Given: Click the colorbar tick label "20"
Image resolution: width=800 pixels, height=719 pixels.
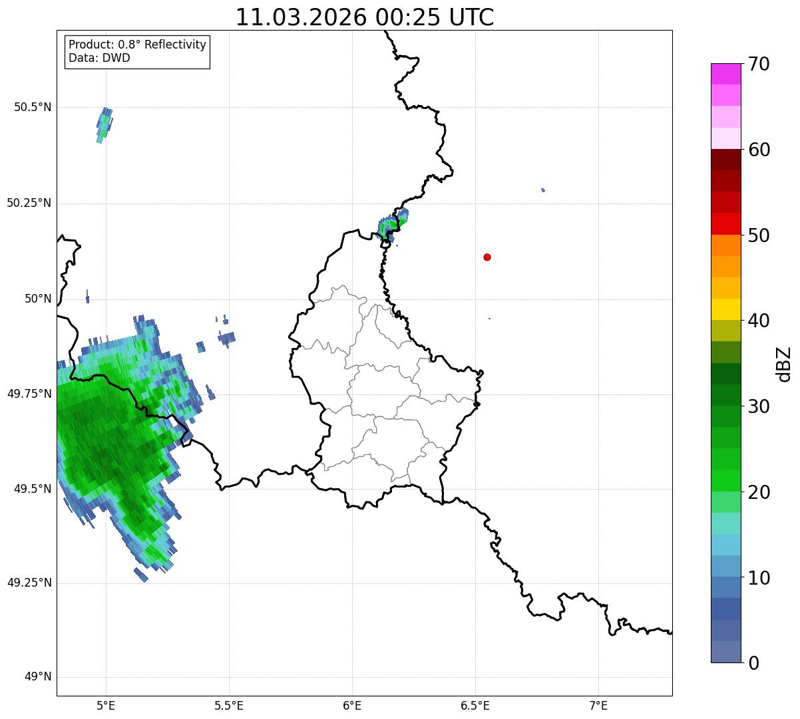Looking at the screenshot, I should point(759,492).
